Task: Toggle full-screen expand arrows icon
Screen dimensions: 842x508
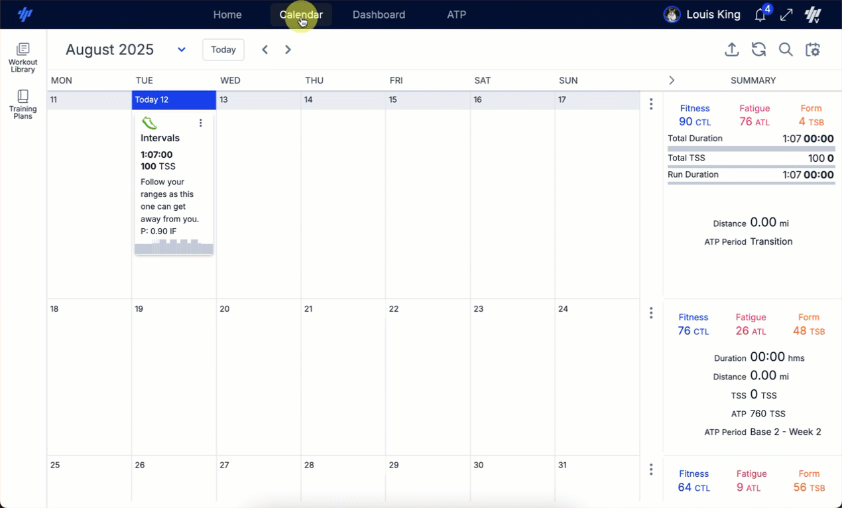Action: coord(786,15)
